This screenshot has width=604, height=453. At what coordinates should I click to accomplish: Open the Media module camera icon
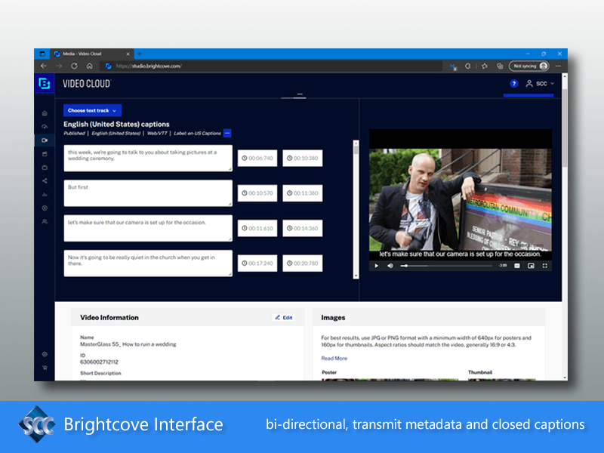pos(45,140)
